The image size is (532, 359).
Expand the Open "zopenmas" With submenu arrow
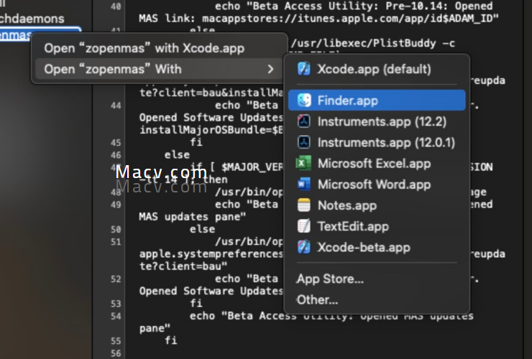click(270, 69)
